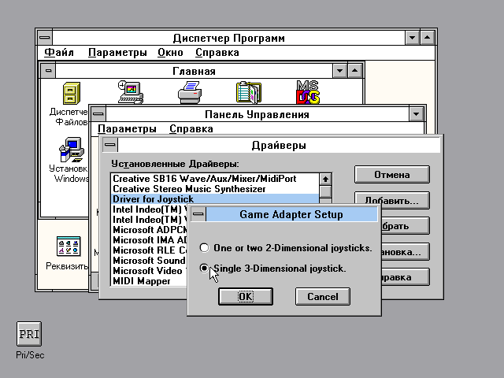Open the Главная window control menu box
Viewport: 504px width, 378px height.
48,71
